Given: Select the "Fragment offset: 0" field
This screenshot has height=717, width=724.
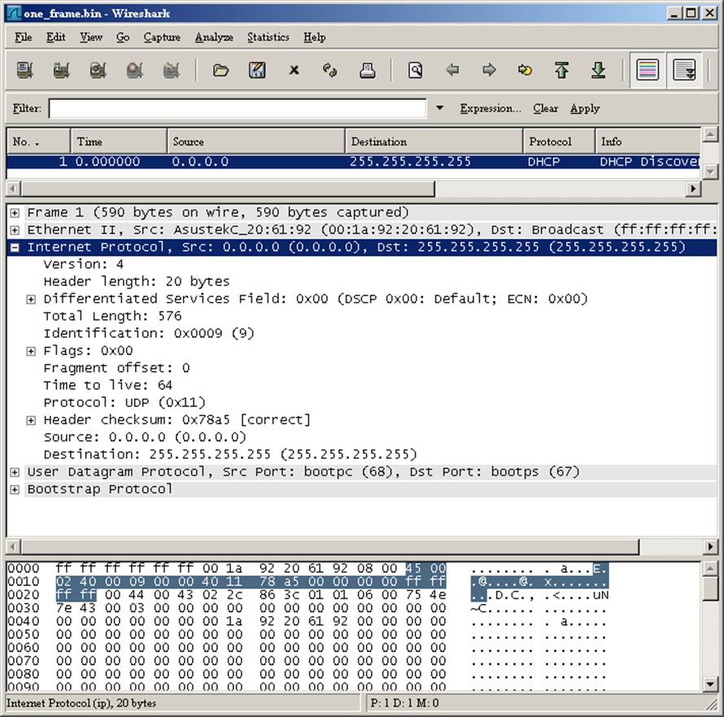Looking at the screenshot, I should [x=116, y=368].
